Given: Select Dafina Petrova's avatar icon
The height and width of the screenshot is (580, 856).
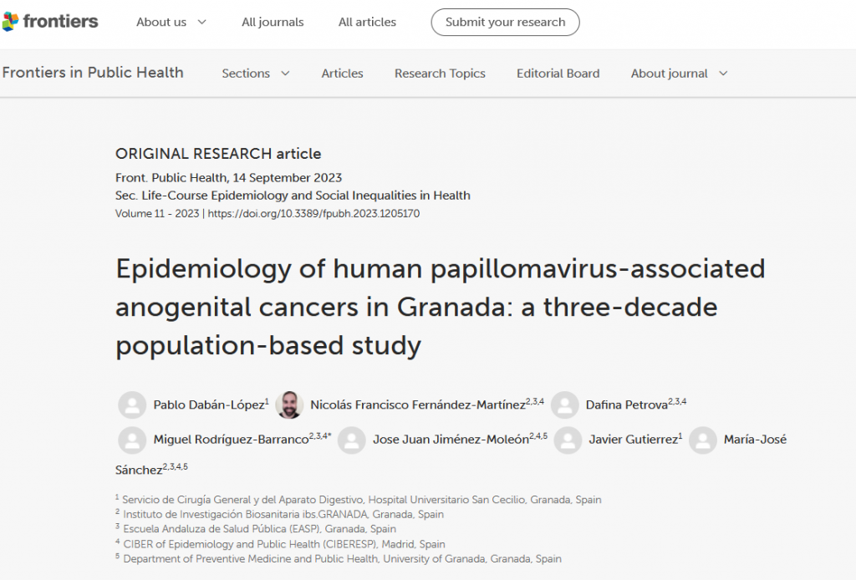Looking at the screenshot, I should click(x=565, y=404).
